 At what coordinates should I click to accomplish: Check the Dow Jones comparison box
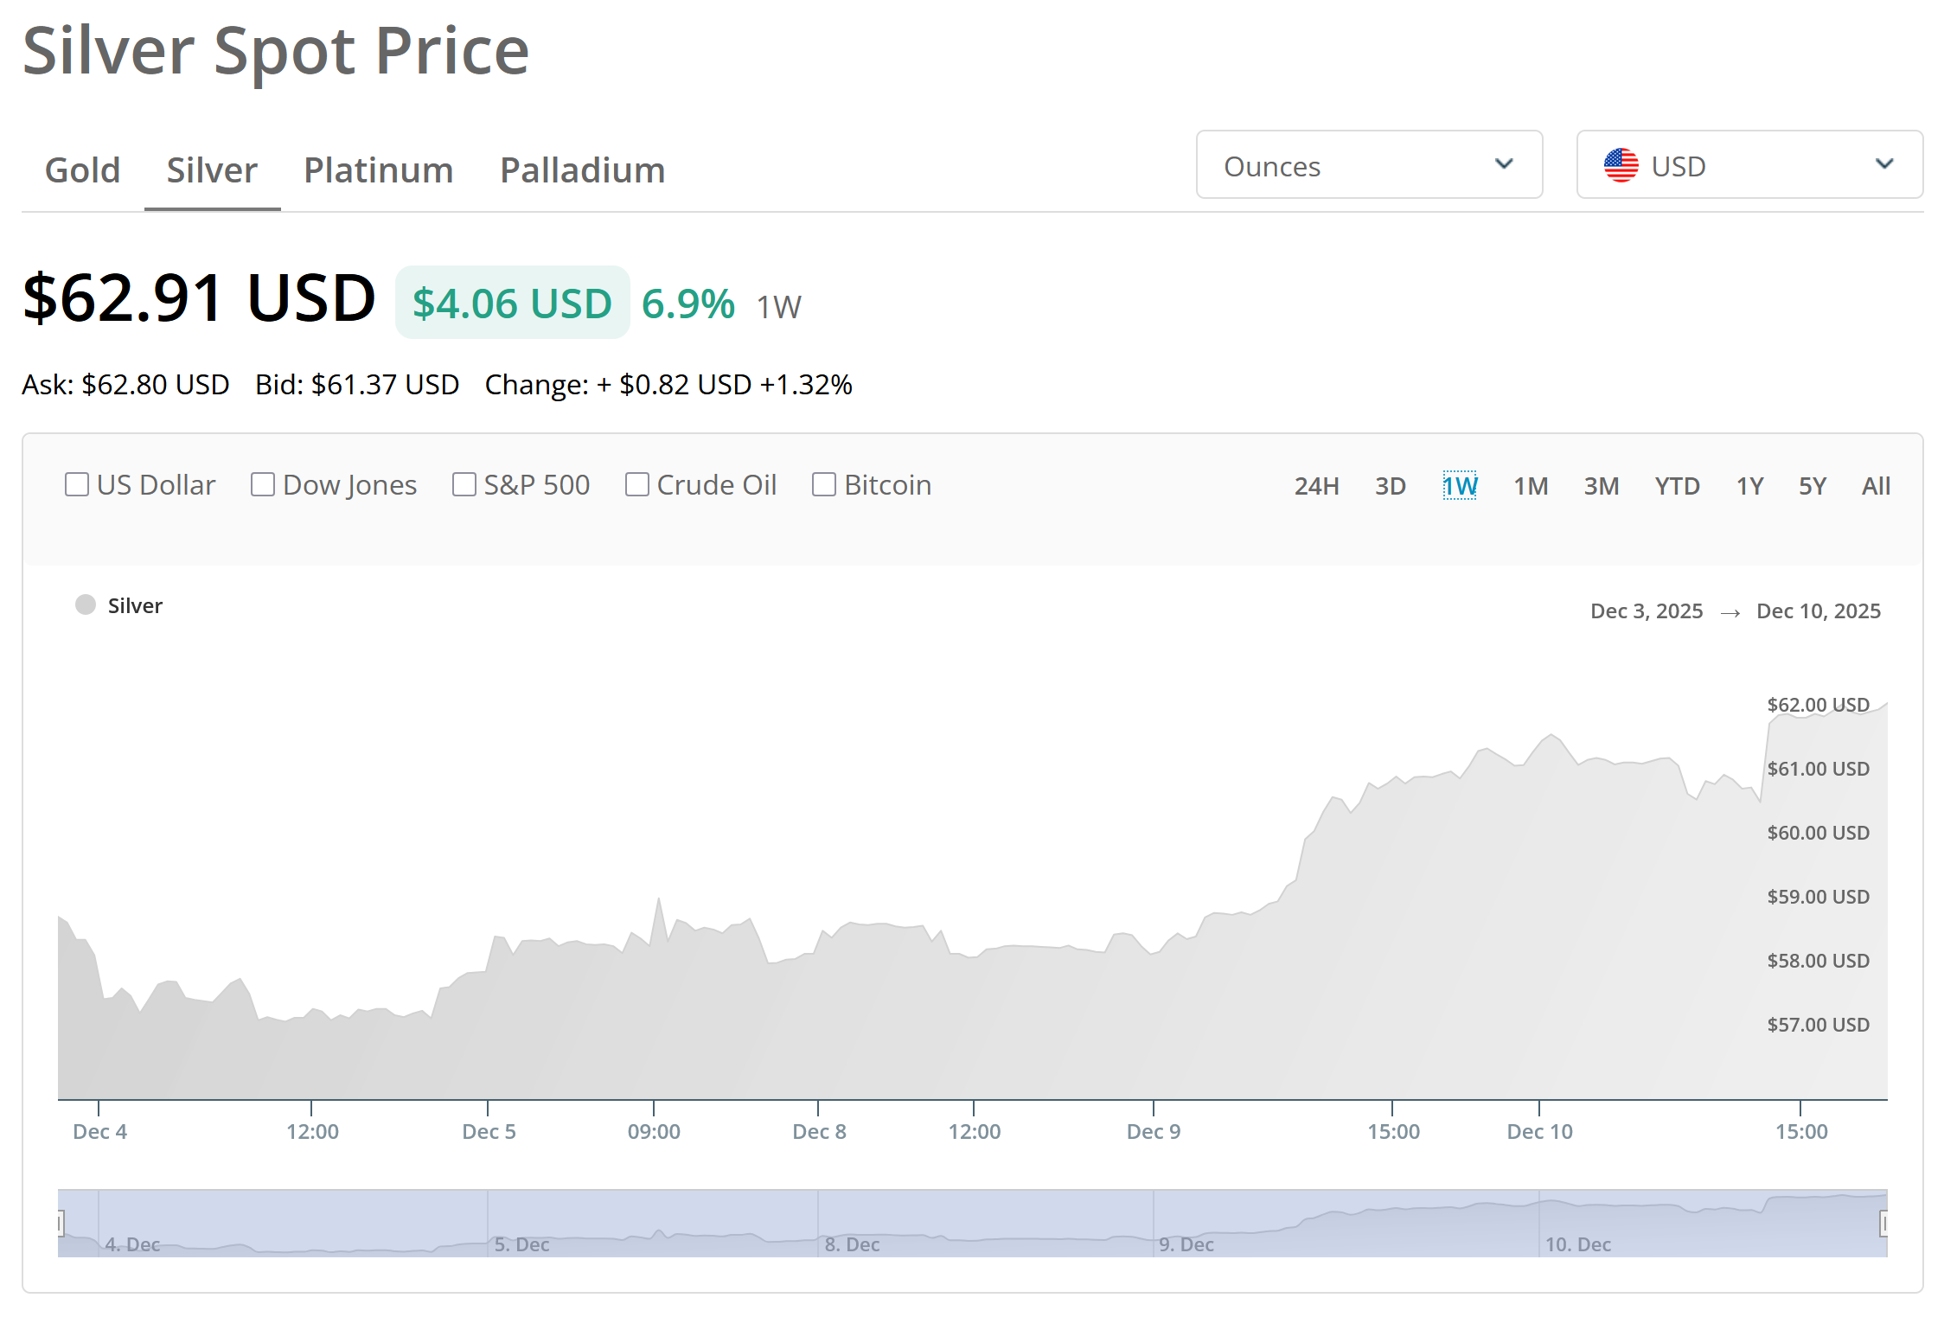[263, 484]
